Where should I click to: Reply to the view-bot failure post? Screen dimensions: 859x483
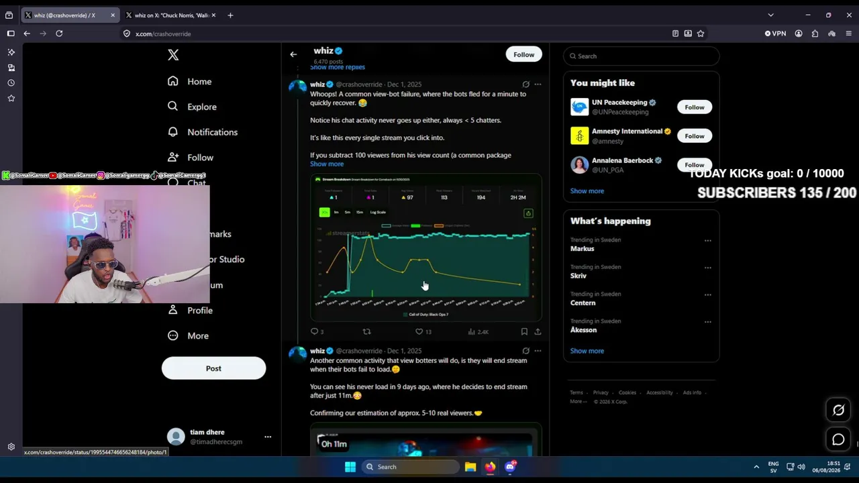[314, 331]
